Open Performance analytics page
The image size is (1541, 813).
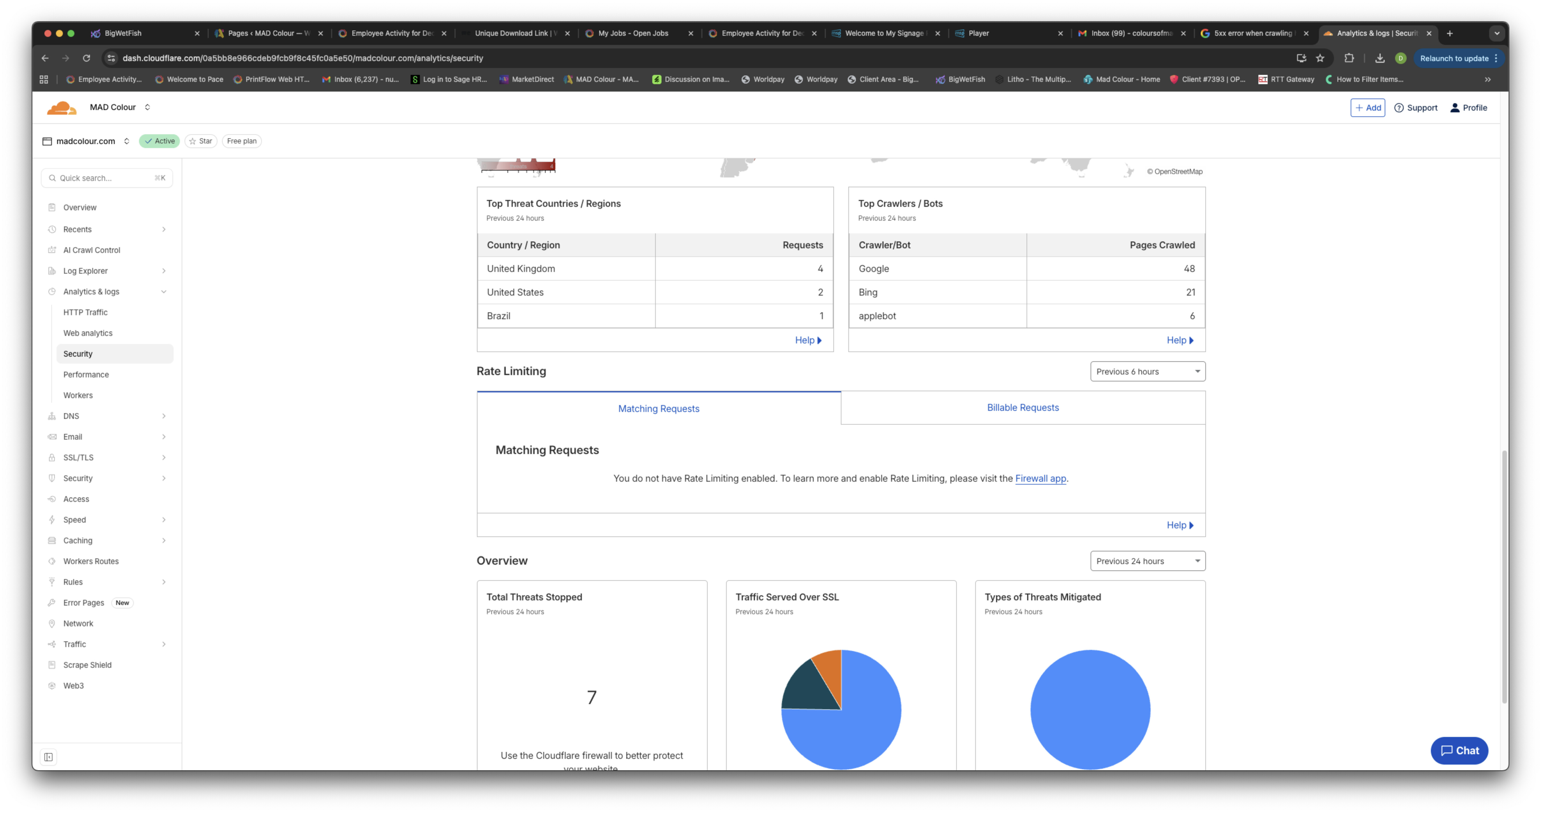(x=86, y=374)
